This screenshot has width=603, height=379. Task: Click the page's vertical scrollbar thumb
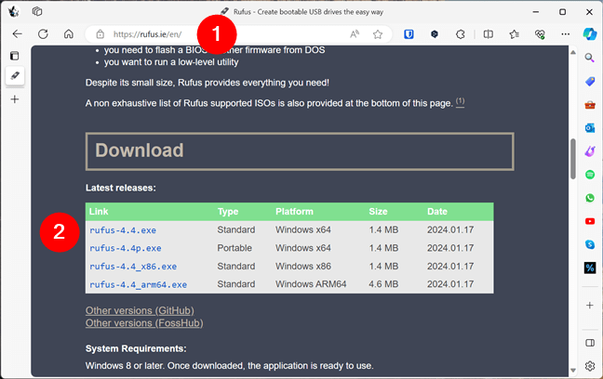(573, 159)
